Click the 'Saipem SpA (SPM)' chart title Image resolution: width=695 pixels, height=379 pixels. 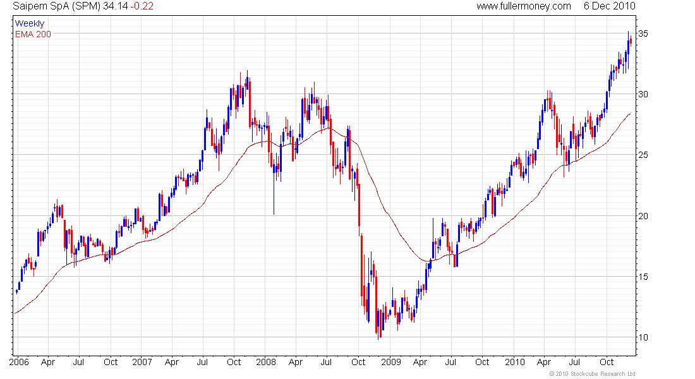click(57, 6)
